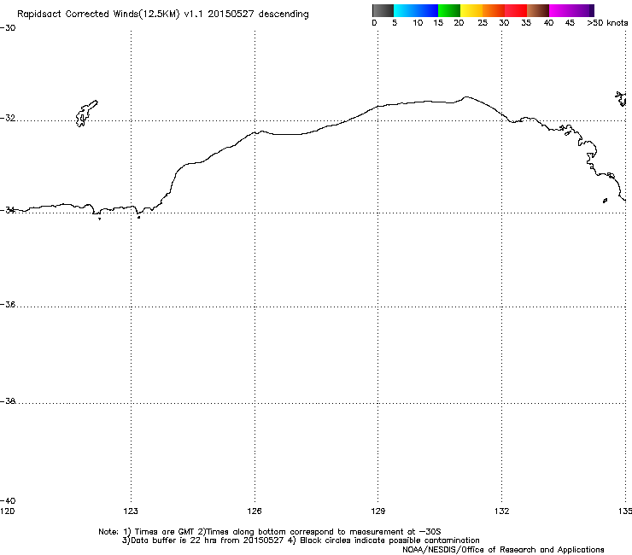
Task: Click the 'NOAA/NESDIS/Office of Research and Applications' credit
Action: point(503,550)
